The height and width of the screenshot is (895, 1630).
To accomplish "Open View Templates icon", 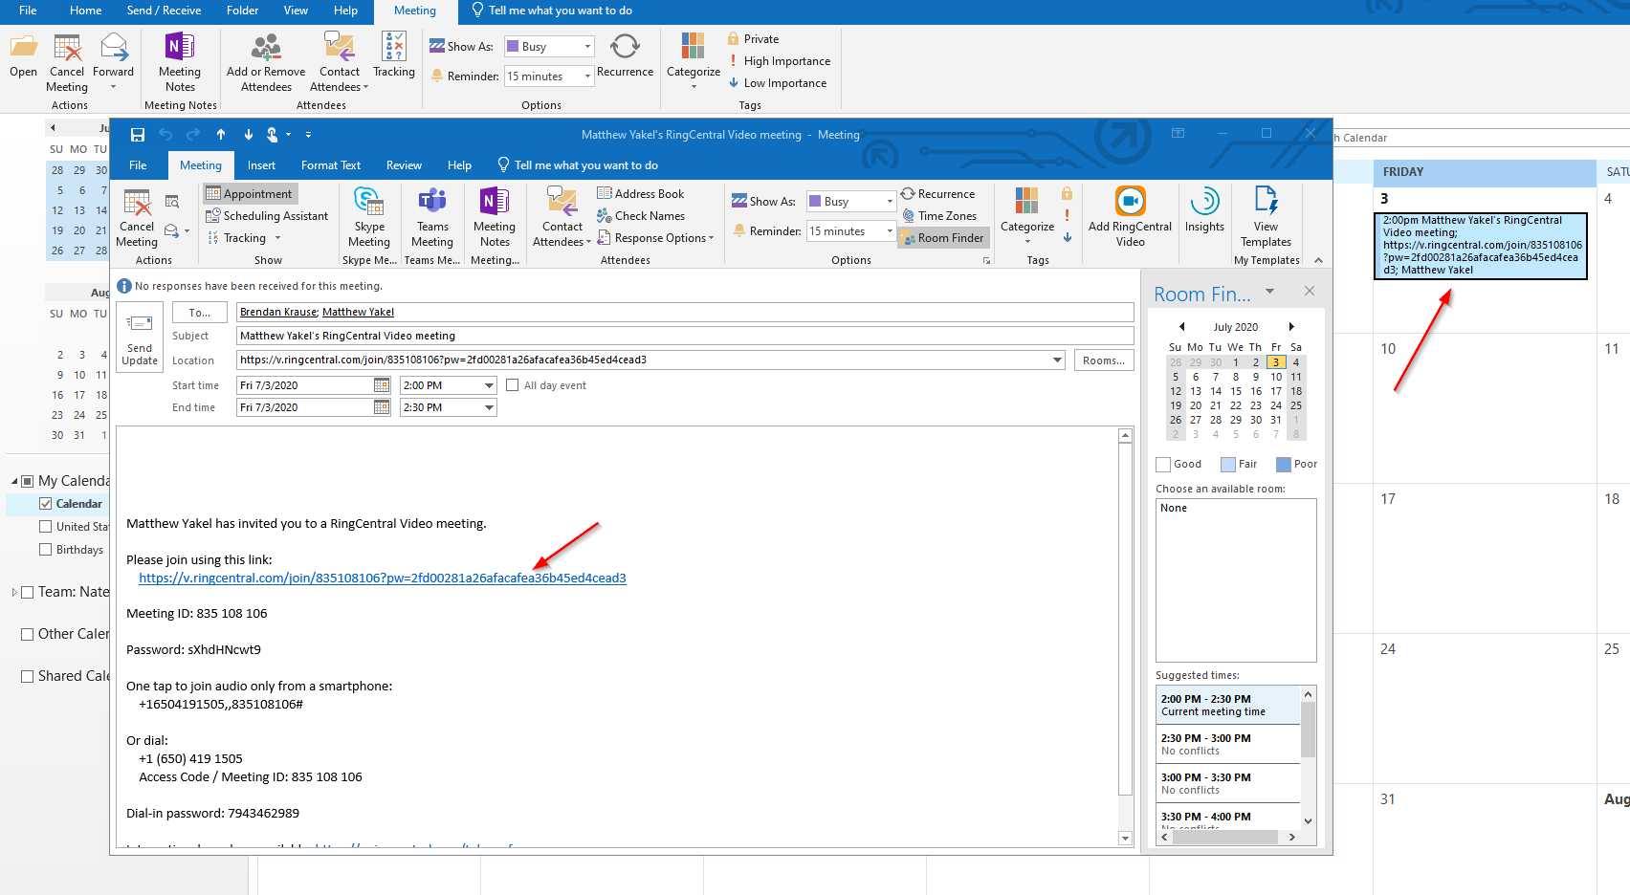I will click(x=1266, y=218).
